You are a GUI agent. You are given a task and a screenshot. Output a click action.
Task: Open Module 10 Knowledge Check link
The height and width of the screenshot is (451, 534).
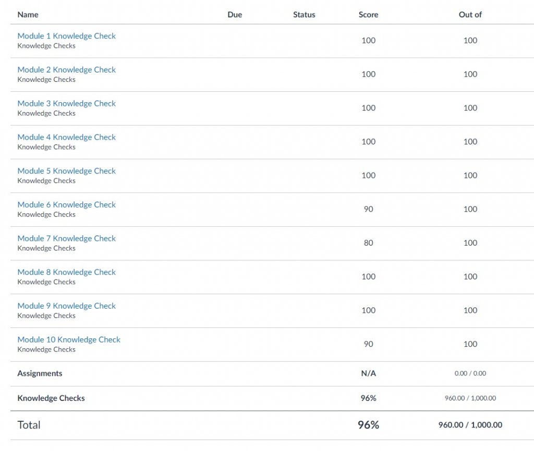(x=69, y=339)
